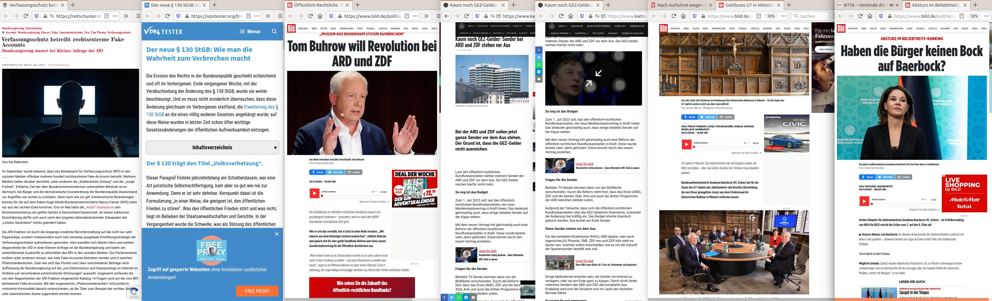The image size is (992, 301).
Task: Open page actions dots in Buhrow window
Action: [x=415, y=16]
